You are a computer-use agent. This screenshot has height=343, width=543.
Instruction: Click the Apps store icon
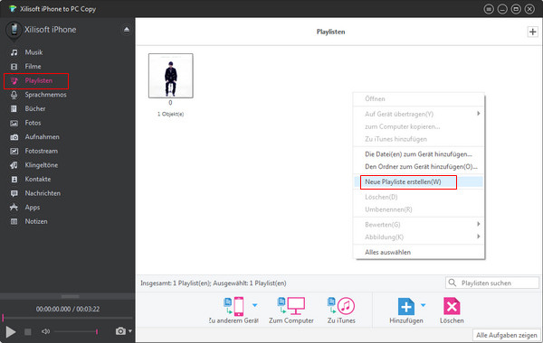click(x=14, y=208)
